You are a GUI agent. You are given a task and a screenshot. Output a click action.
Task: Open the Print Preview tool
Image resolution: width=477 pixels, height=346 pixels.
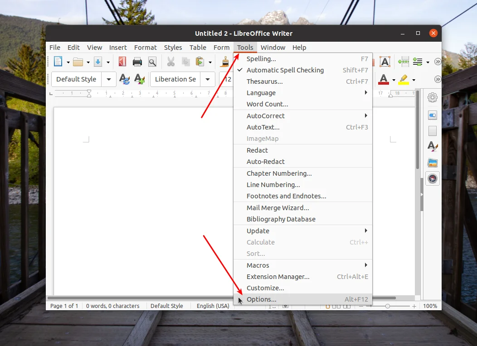click(x=153, y=62)
